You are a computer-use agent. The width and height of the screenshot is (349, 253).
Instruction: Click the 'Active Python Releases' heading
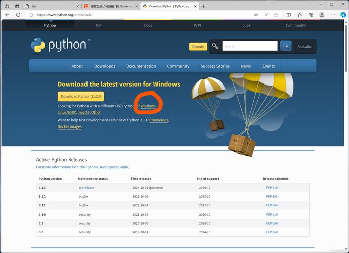click(61, 160)
